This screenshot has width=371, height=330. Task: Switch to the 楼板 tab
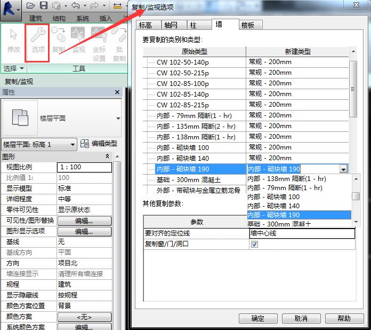pos(251,25)
